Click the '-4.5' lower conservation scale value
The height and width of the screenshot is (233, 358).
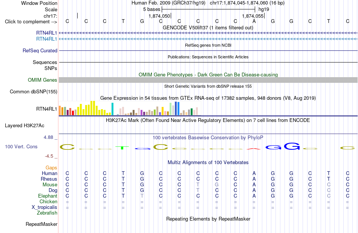49,156
